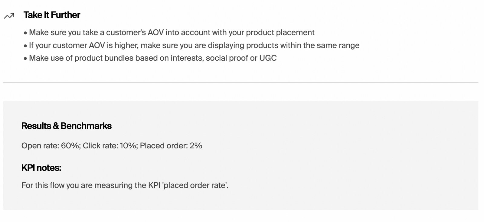Click the Take It Further heading
The width and height of the screenshot is (484, 222).
click(52, 15)
